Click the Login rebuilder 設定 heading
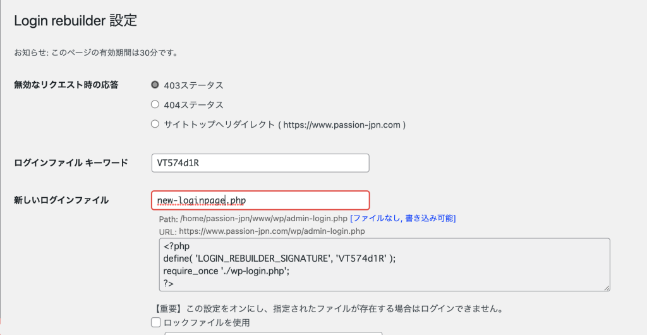This screenshot has width=647, height=335. point(76,21)
